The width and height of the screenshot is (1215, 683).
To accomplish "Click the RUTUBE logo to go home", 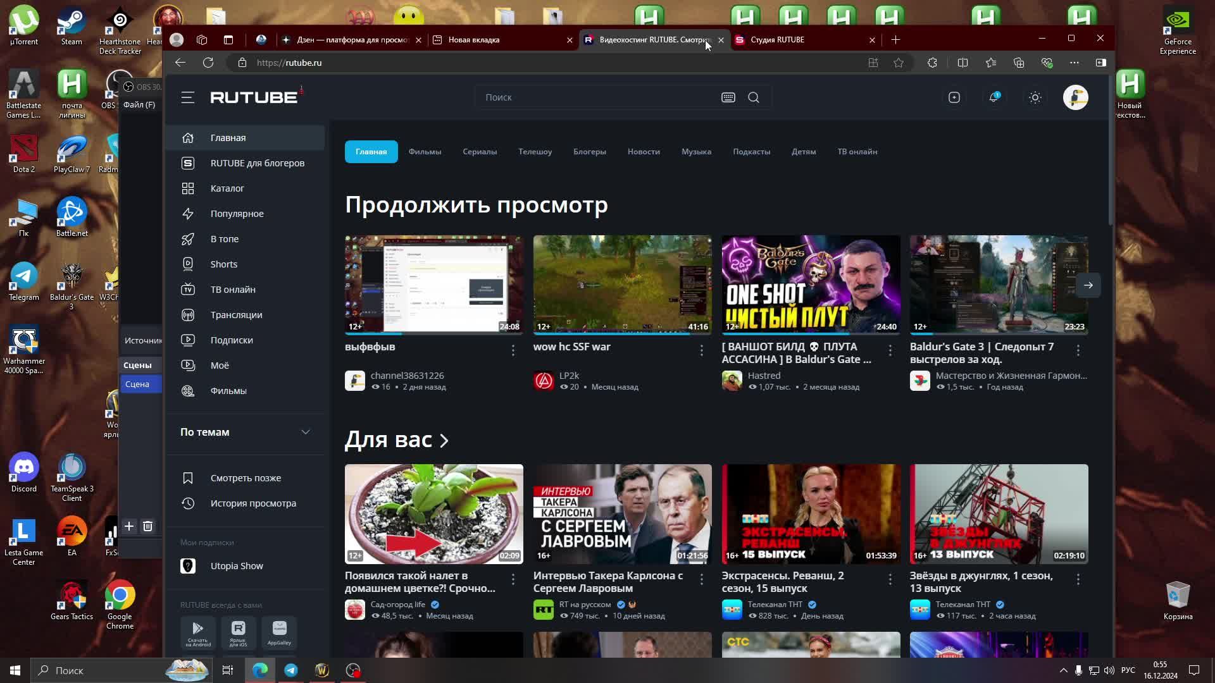I will pyautogui.click(x=255, y=96).
